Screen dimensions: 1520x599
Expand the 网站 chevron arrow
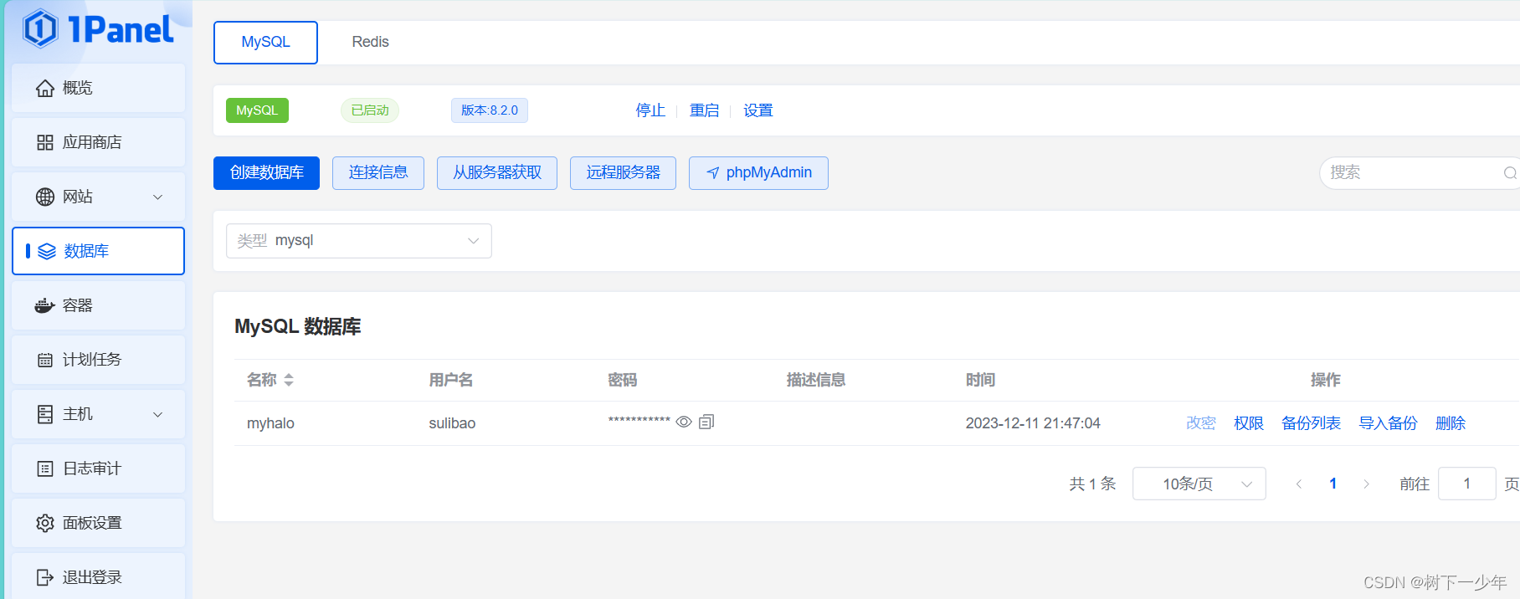pos(157,197)
